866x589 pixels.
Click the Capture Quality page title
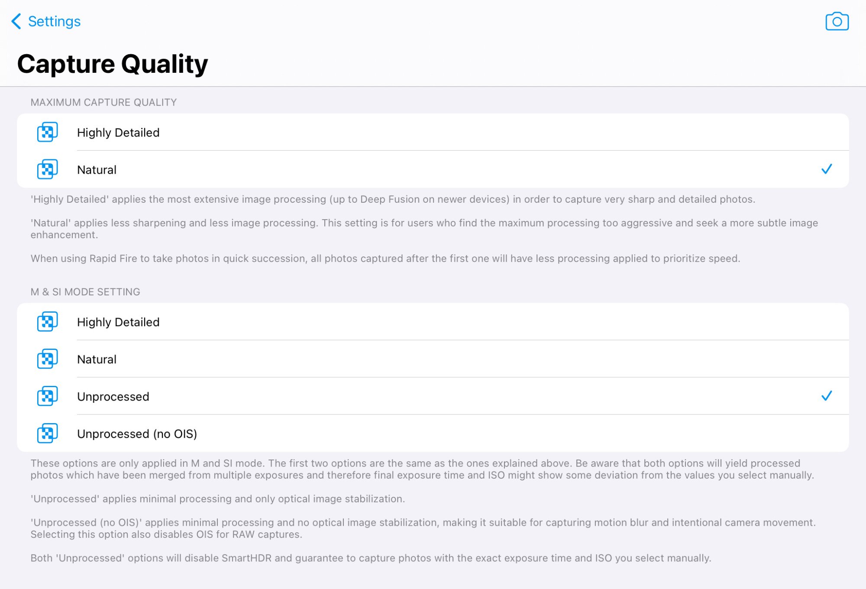pos(113,64)
